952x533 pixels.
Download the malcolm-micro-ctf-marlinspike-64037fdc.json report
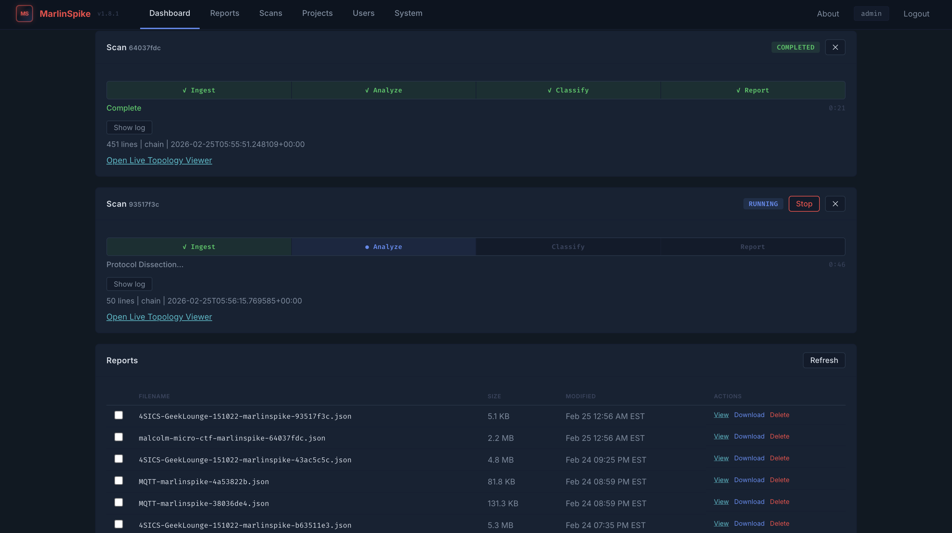749,436
